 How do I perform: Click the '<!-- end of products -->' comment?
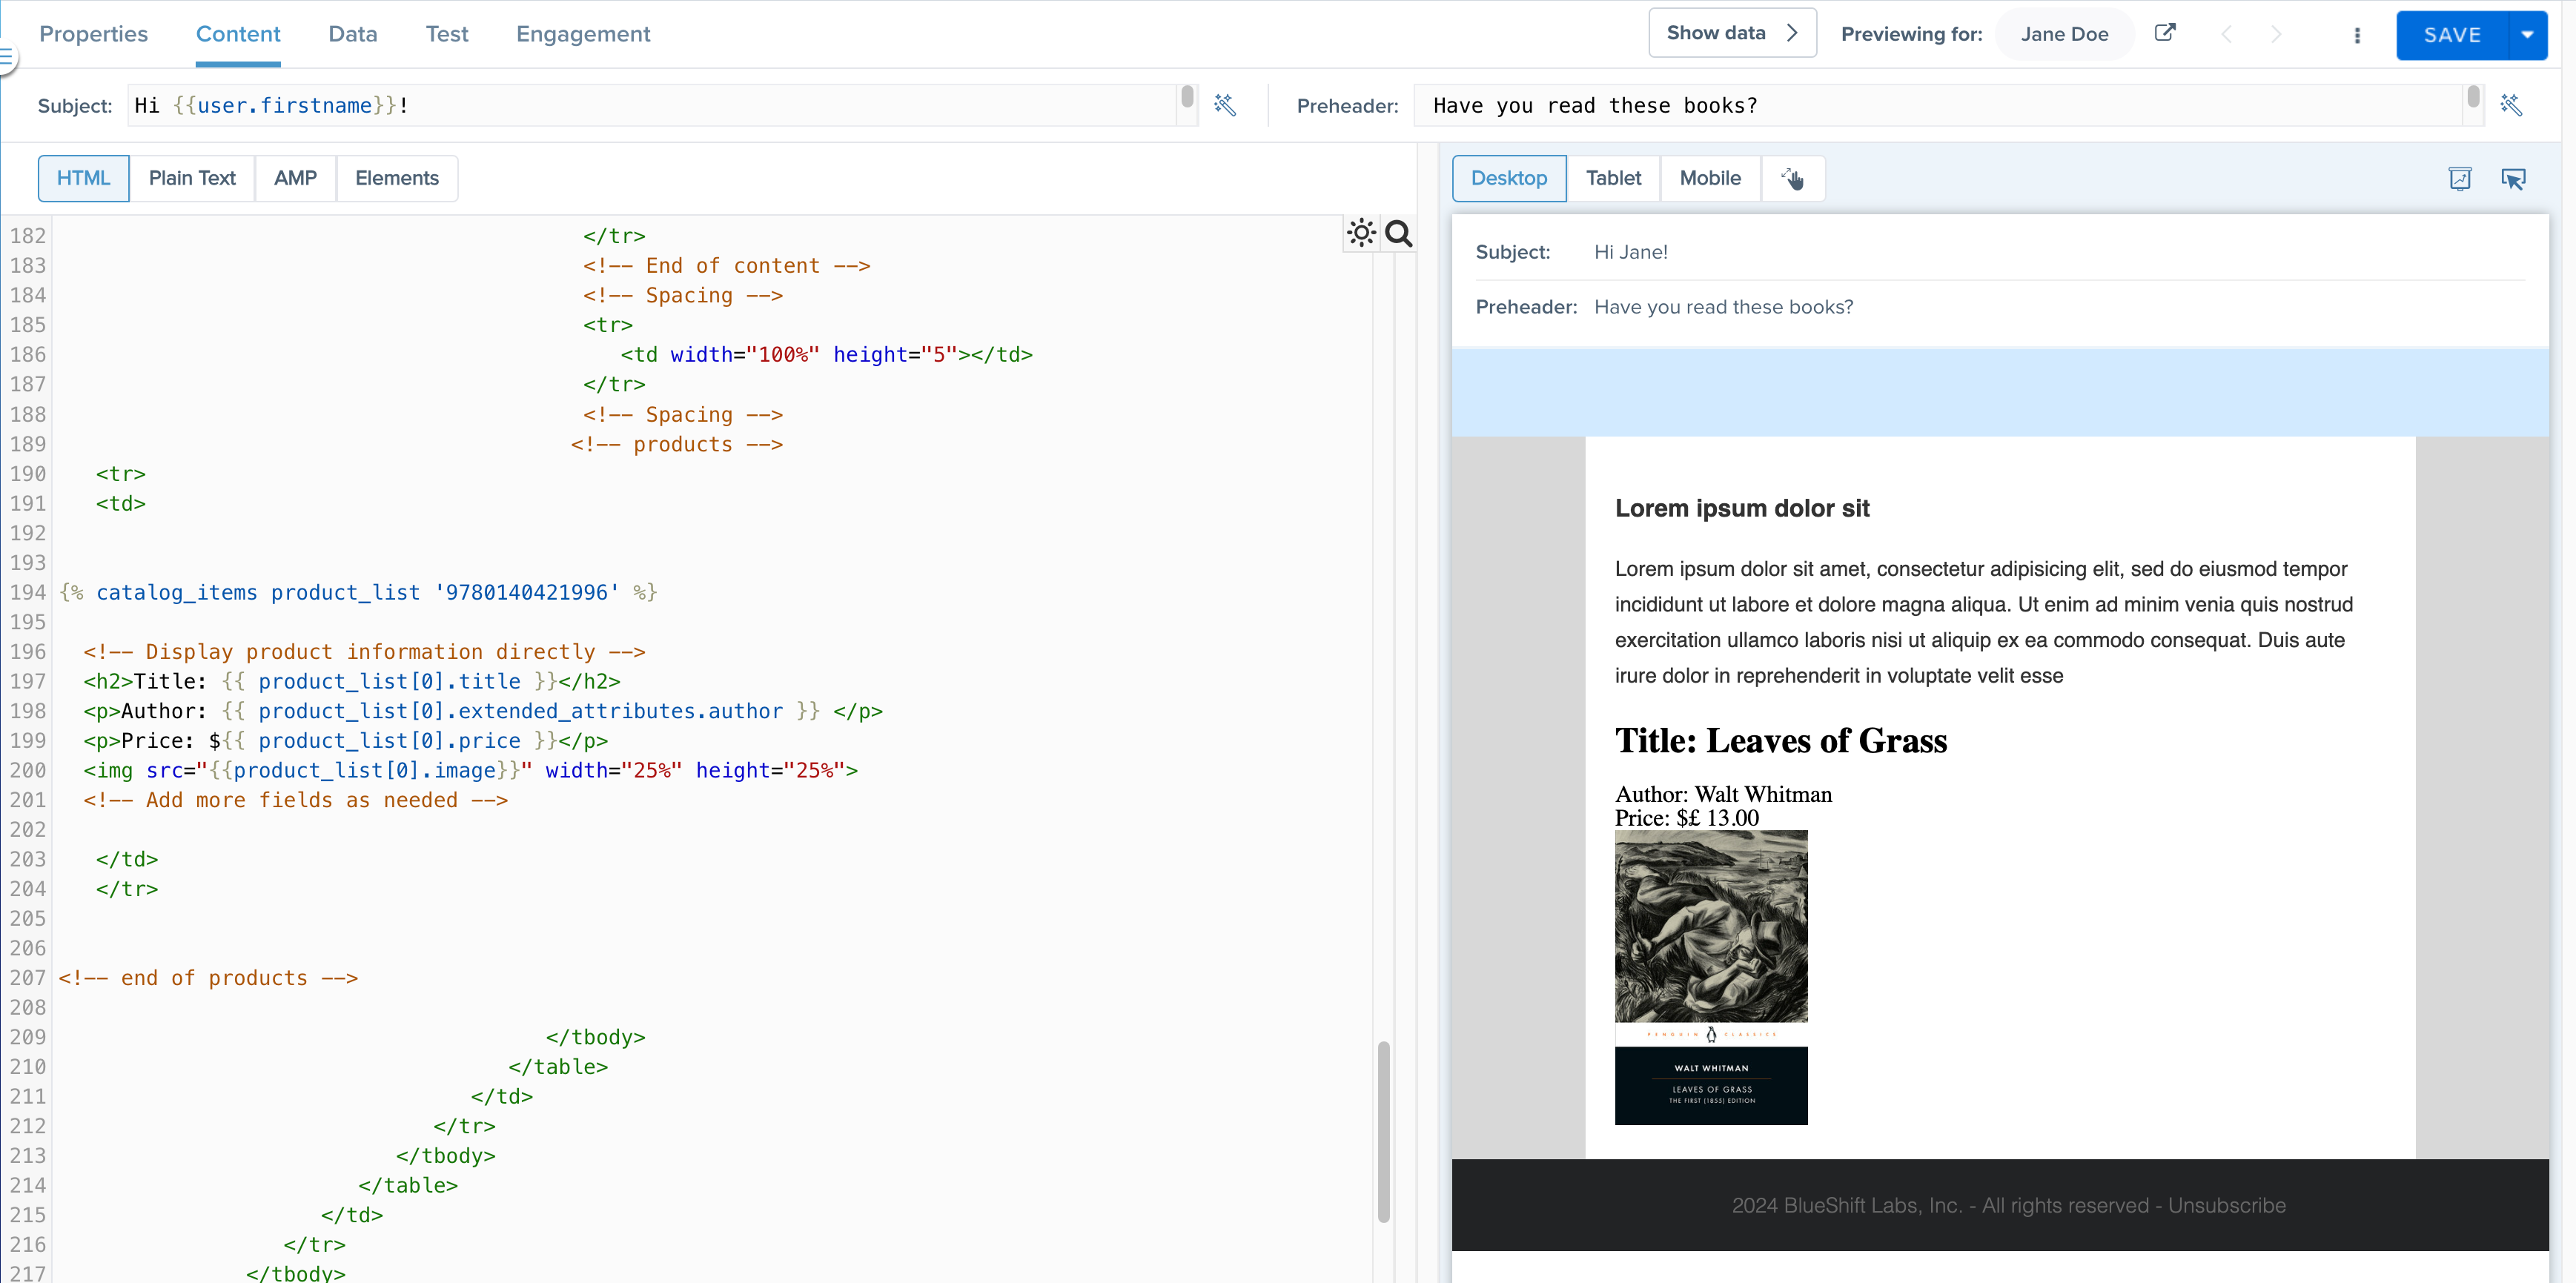point(208,978)
